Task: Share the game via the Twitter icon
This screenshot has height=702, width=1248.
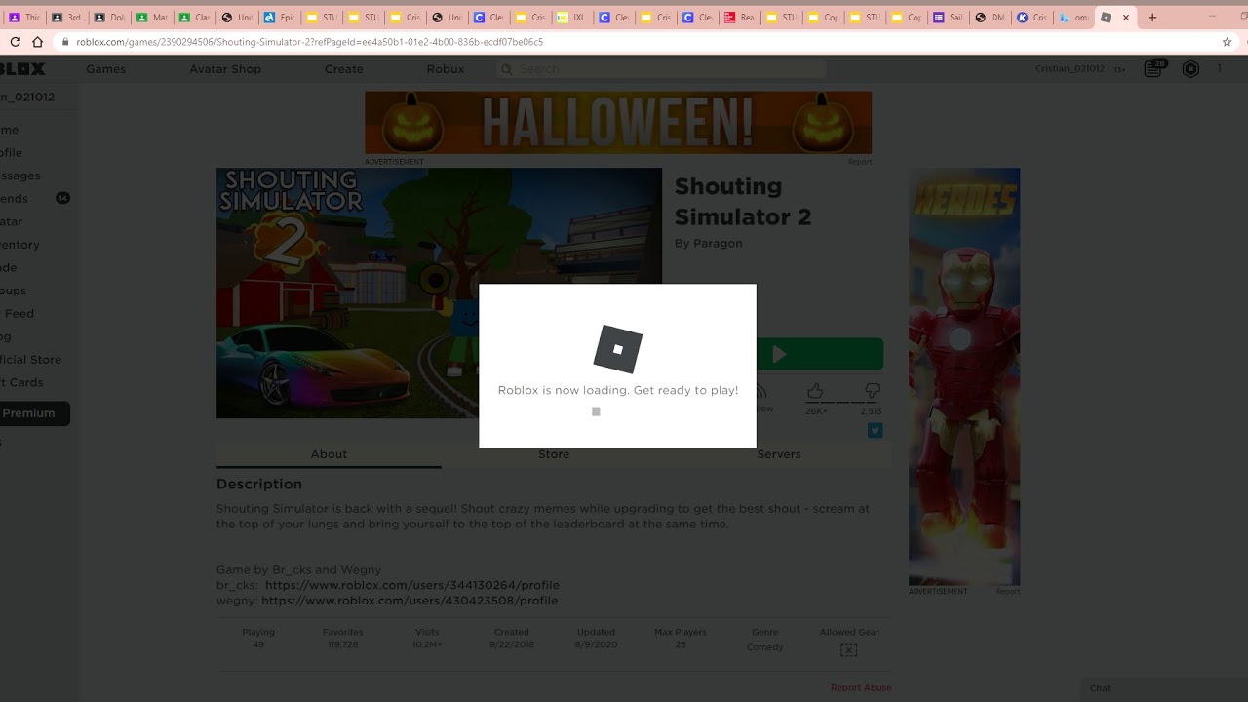Action: coord(875,430)
